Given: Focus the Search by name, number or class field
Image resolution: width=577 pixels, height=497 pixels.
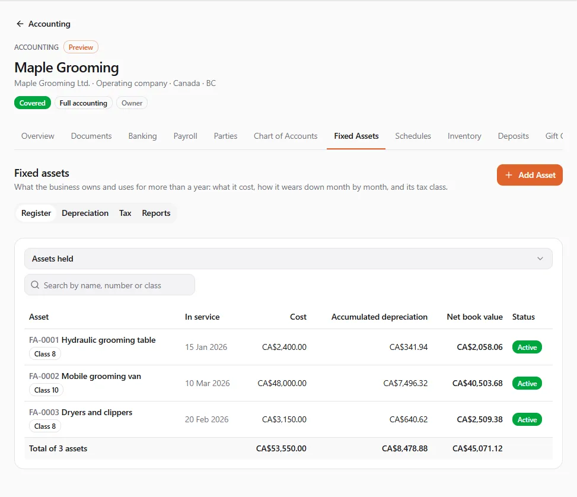Looking at the screenshot, I should (x=110, y=285).
